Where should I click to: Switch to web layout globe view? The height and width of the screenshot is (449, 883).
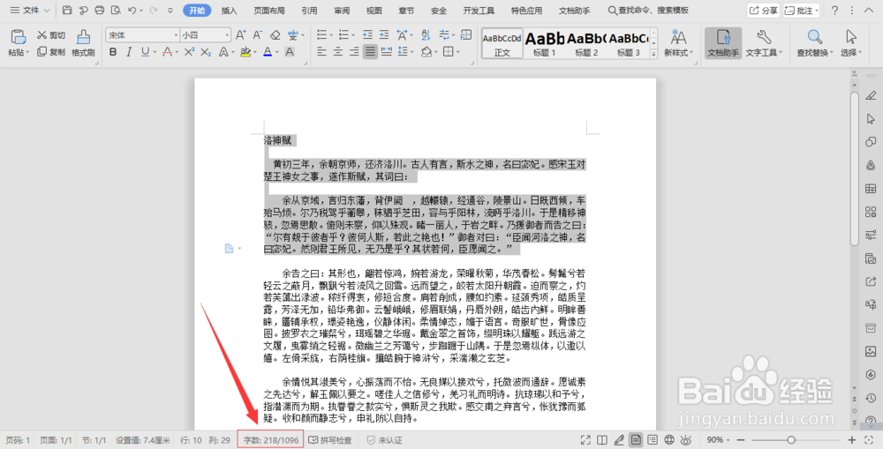pyautogui.click(x=669, y=440)
